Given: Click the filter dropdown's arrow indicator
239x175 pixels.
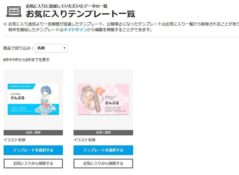Looking at the screenshot, I should [x=64, y=48].
